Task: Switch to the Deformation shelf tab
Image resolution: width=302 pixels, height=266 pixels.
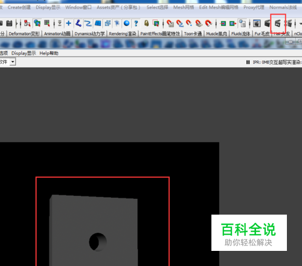Action: [24, 34]
